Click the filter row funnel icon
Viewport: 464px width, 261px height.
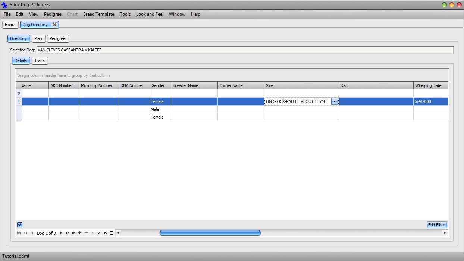tap(19, 93)
